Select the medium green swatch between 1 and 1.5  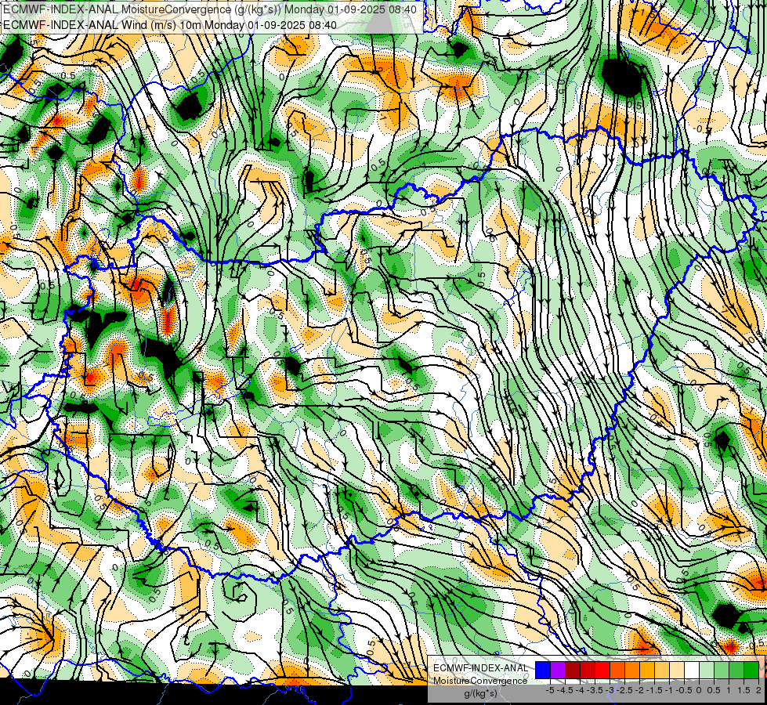(736, 670)
